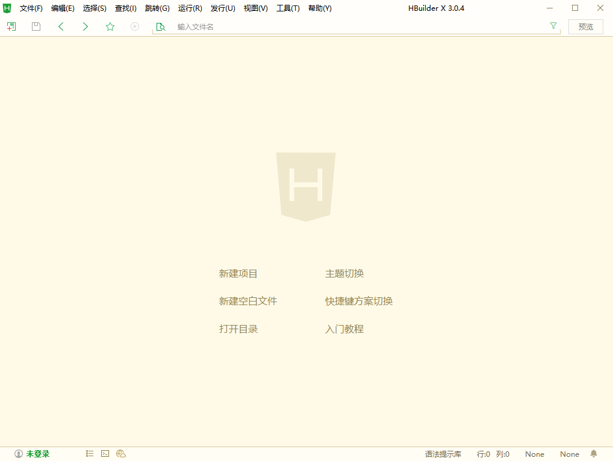Viewport: 613px width, 461px height.
Task: Open notifications bell icon
Action: 594,454
